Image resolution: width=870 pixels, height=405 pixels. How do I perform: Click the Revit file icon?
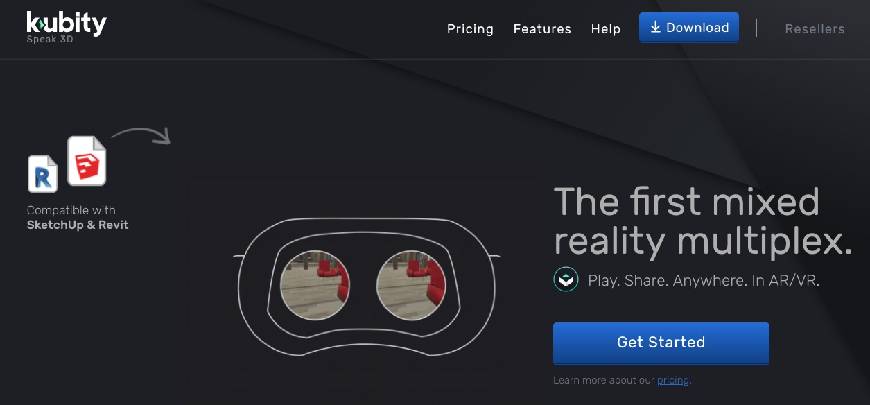pos(42,173)
